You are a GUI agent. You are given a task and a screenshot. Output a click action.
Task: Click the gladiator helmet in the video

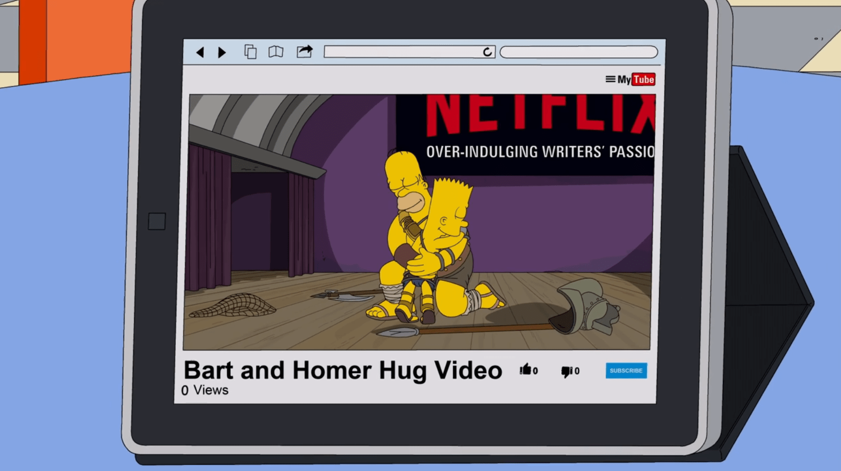coord(588,307)
